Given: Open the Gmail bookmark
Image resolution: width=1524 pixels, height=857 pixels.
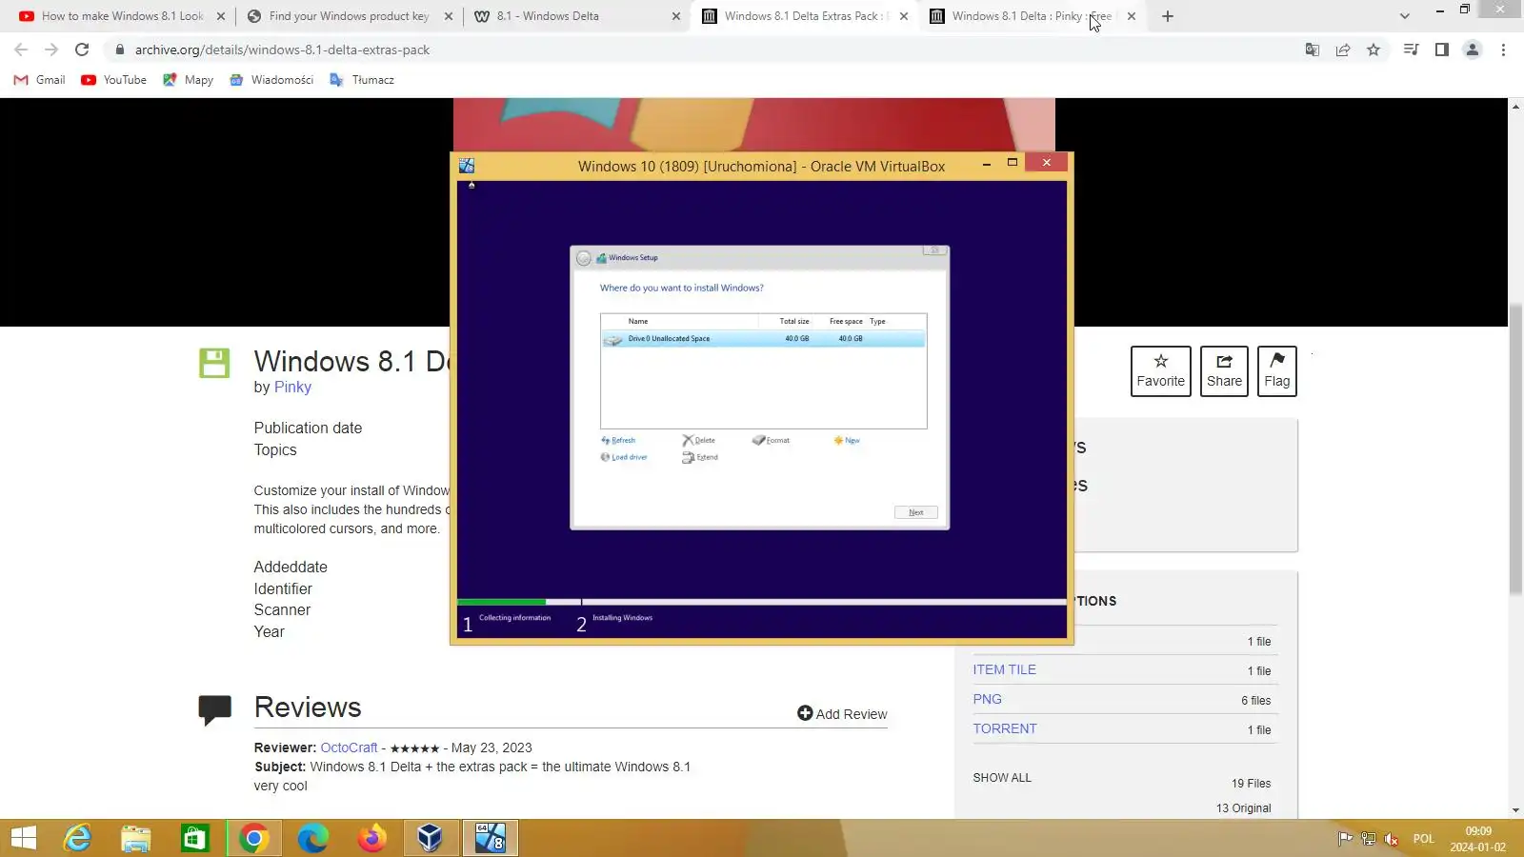Looking at the screenshot, I should (x=39, y=80).
